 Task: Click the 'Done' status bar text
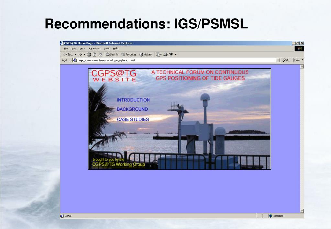pyautogui.click(x=68, y=216)
